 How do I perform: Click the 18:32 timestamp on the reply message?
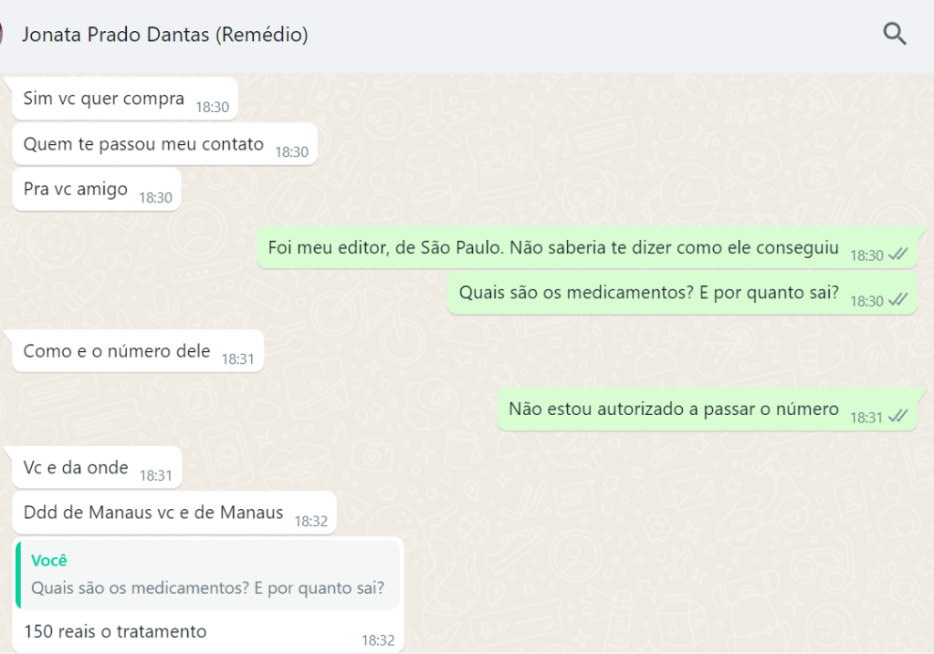(378, 640)
